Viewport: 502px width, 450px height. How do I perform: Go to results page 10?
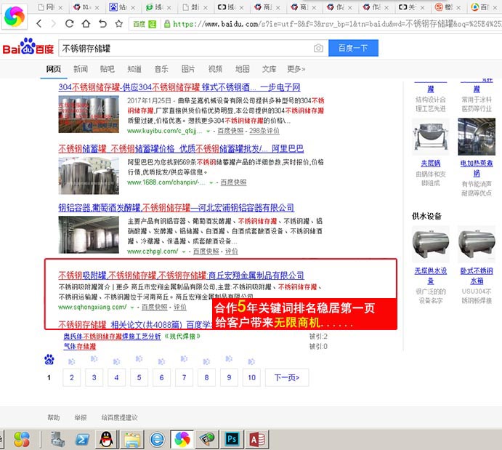(251, 377)
